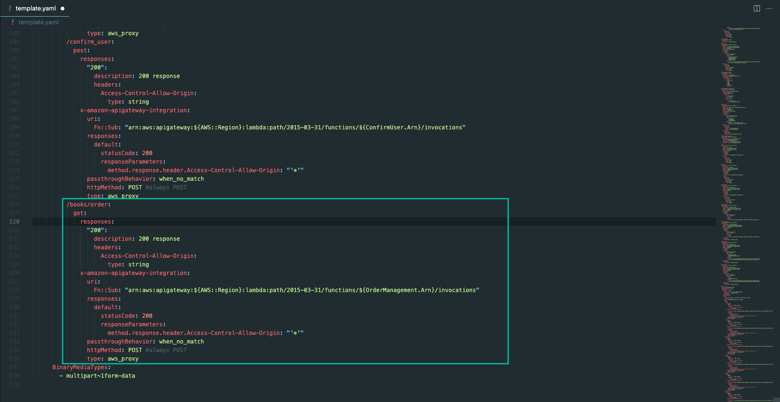
Task: Click 'description: 200 response' on line 503
Action: [x=137, y=76]
